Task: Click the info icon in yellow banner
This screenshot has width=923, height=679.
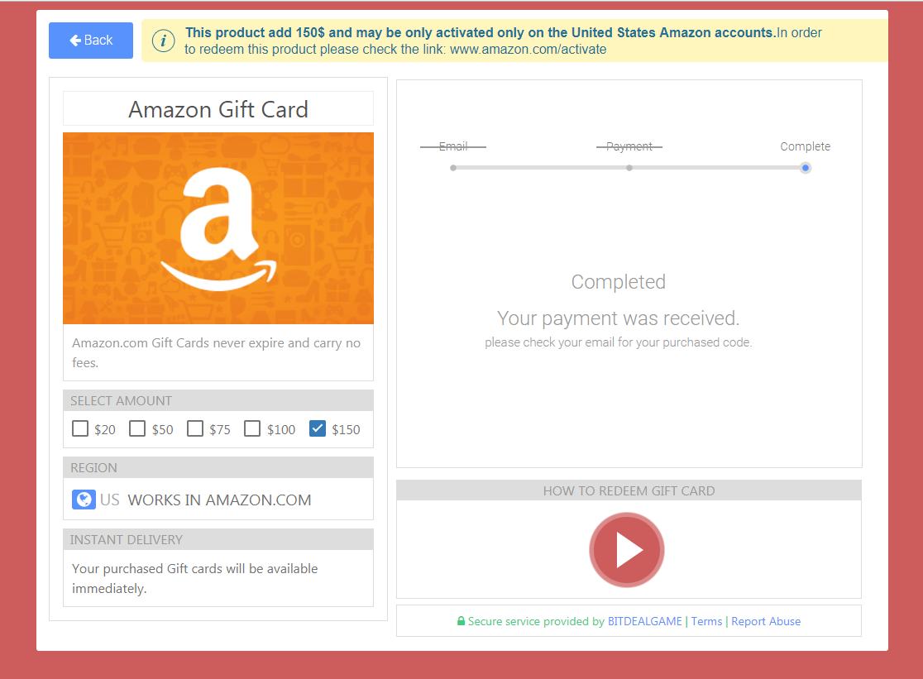Action: (x=163, y=41)
